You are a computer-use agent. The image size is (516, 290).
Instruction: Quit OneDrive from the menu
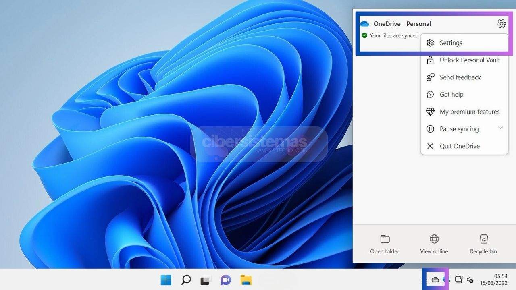click(x=464, y=146)
